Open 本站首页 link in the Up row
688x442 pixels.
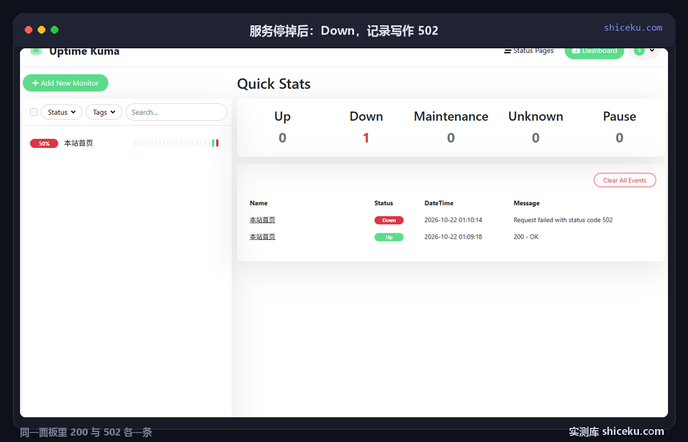point(262,236)
